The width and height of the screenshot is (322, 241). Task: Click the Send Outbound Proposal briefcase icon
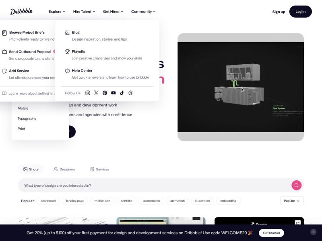point(4,52)
